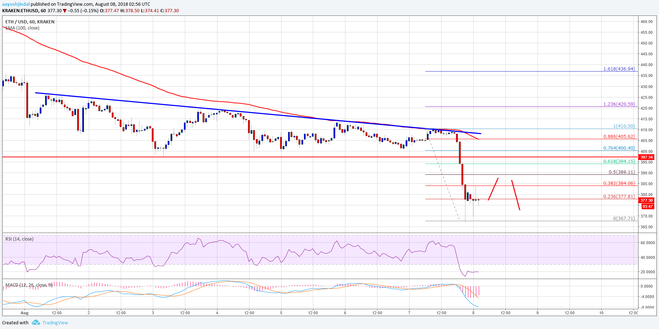Click the aayushjindal author name
The width and height of the screenshot is (659, 329).
[x=16, y=4]
